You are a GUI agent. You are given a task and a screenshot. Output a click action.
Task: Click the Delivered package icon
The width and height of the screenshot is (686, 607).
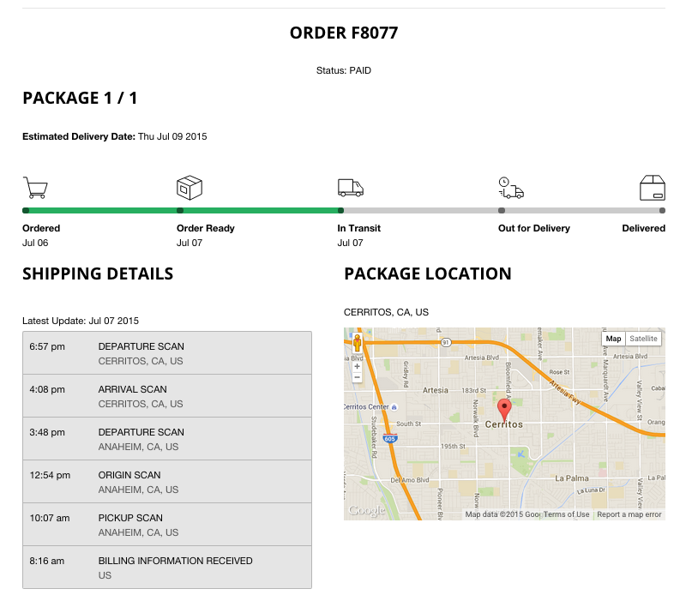pos(653,188)
